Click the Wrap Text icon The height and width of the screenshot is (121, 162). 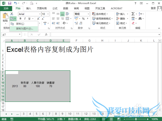tap(67, 14)
